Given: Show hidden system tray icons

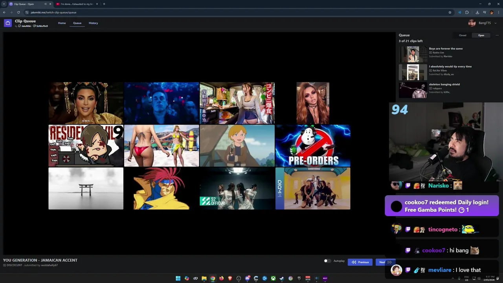Looking at the screenshot, I should pos(452,278).
